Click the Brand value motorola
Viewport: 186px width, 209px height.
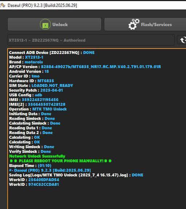tap(34, 62)
